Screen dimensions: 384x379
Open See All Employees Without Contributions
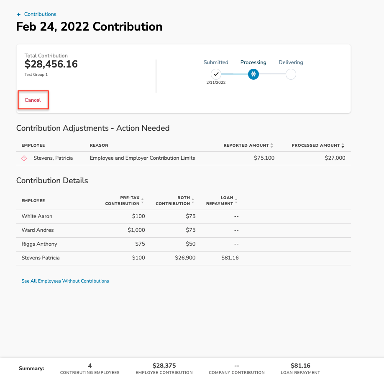(65, 281)
